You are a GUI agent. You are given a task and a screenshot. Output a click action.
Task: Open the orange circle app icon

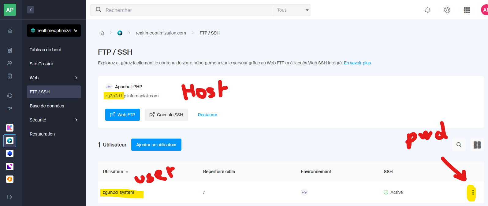point(10,179)
